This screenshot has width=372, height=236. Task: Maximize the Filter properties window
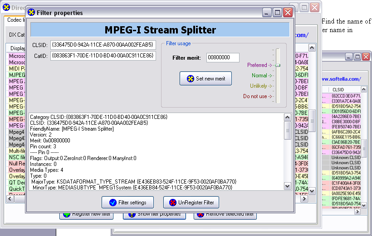[277, 13]
